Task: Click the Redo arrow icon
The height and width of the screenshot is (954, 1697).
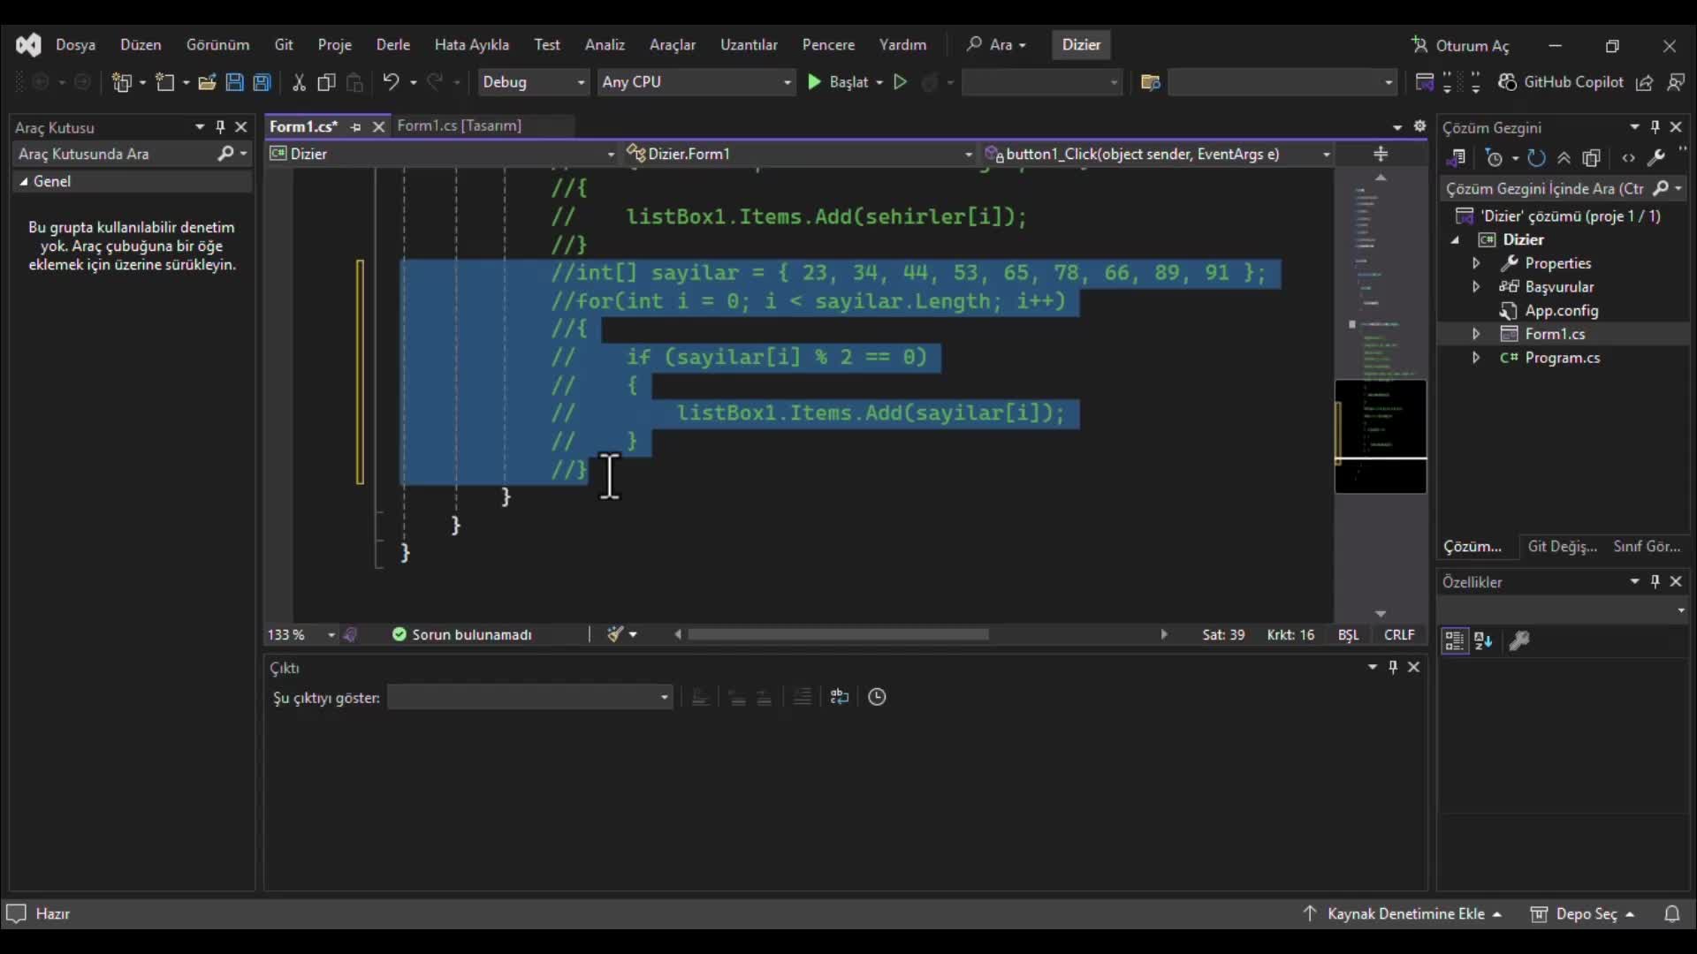Action: coord(435,82)
